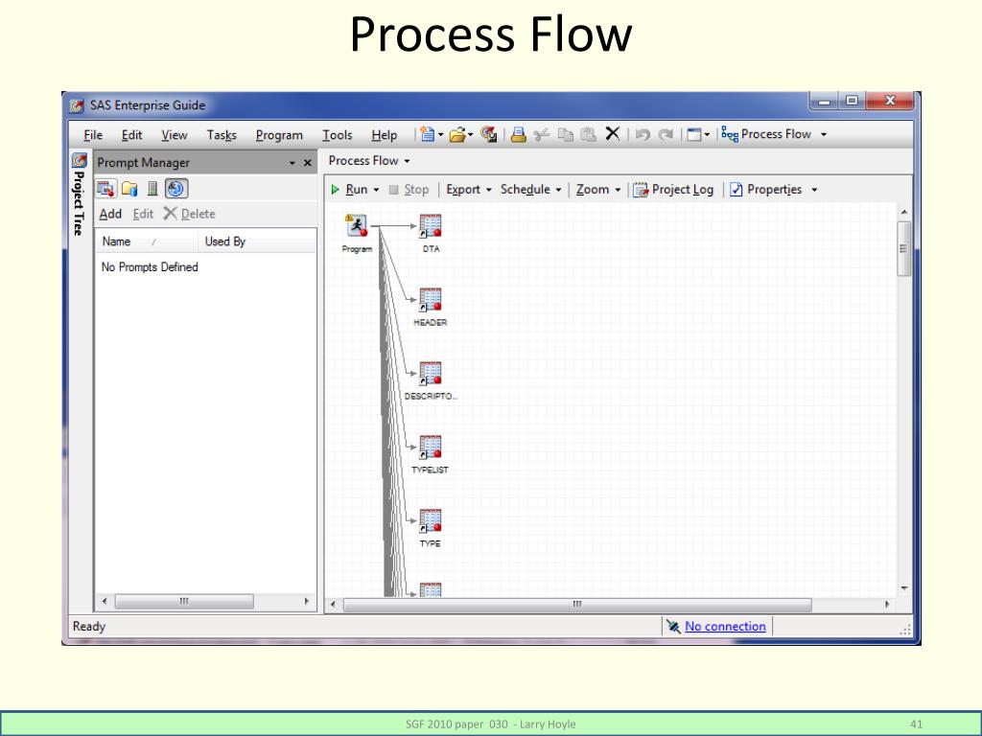
Task: Click the Properties checkmark icon
Action: point(736,190)
